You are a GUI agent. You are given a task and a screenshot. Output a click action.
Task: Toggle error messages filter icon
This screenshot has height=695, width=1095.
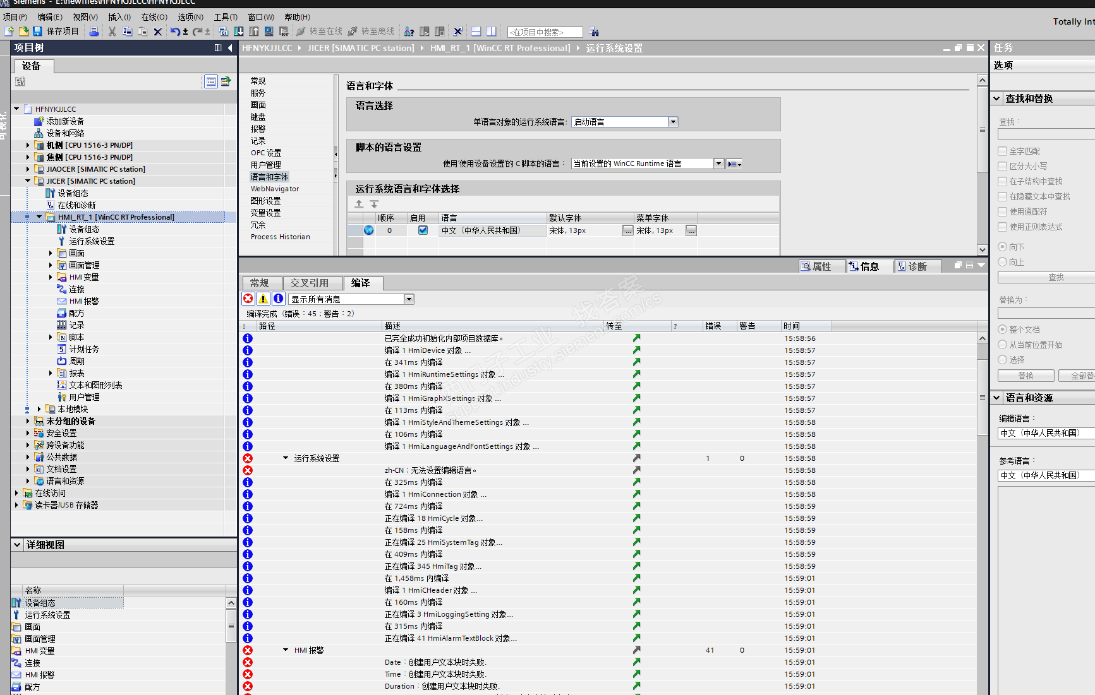coord(248,299)
